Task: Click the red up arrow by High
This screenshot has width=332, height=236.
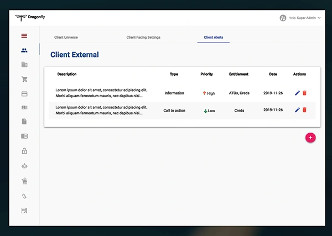Action: (x=204, y=93)
